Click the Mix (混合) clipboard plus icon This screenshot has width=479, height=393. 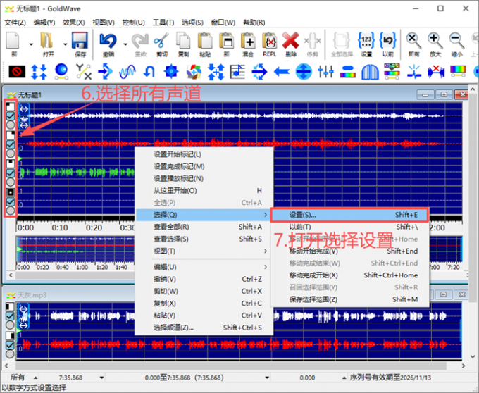pyautogui.click(x=248, y=41)
